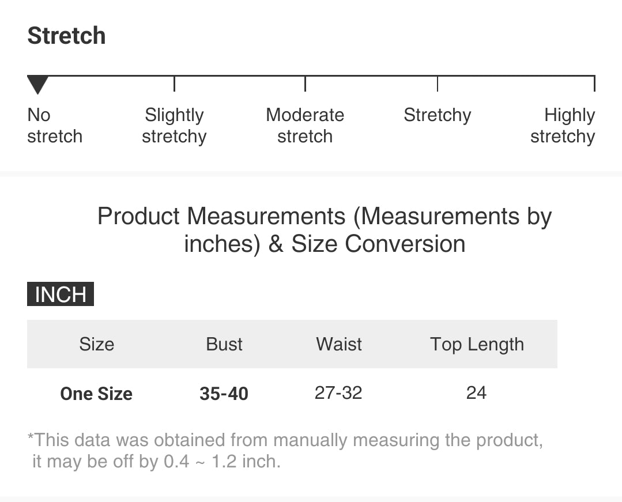Click the "Moderate stretch" label
The height and width of the screenshot is (502, 622).
click(305, 126)
